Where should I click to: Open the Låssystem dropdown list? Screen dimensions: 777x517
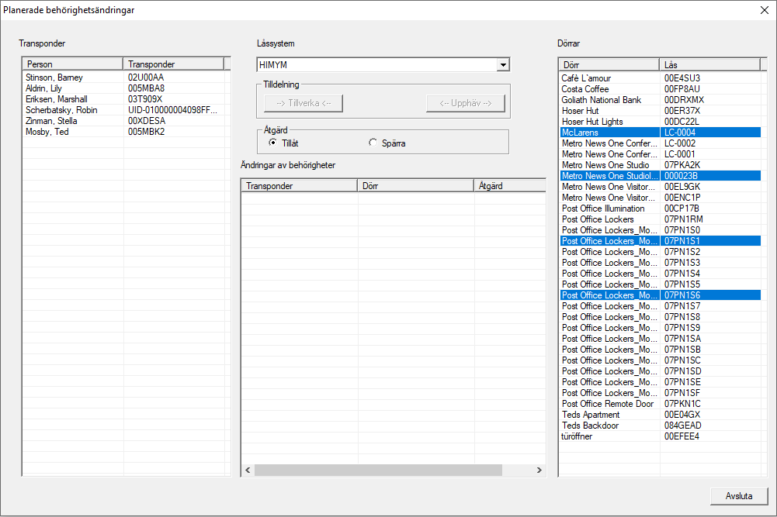coord(503,65)
